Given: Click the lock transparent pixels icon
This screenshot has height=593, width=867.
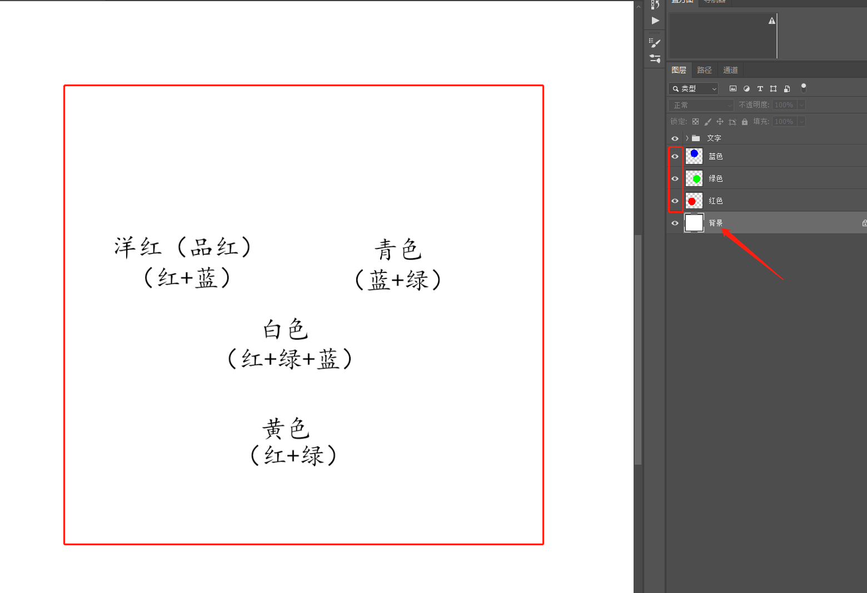Looking at the screenshot, I should [x=695, y=121].
